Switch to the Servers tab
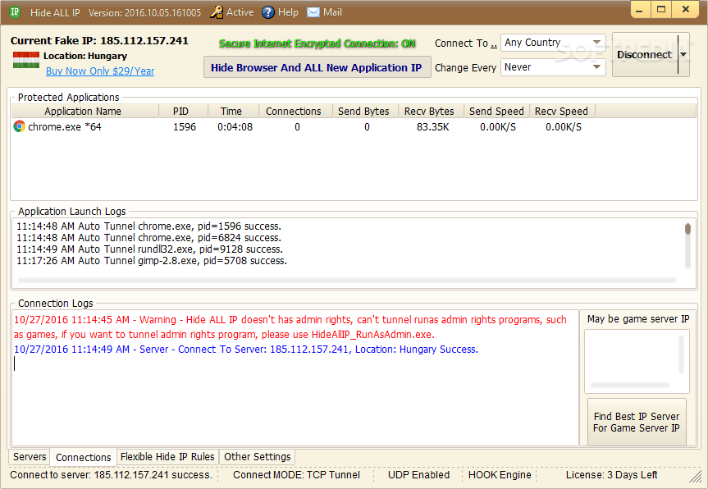Viewport: 708px width, 489px height. point(30,456)
